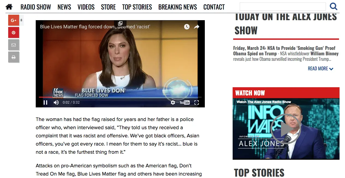Email this article using envelope icon

13,45
